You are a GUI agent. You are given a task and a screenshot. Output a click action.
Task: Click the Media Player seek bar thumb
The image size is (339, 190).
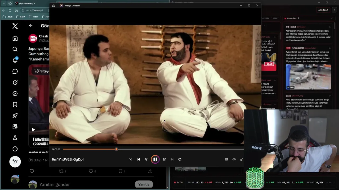pos(116,149)
